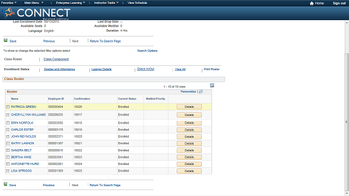Open the Check In/Out tab
Image resolution: width=349 pixels, height=196 pixels.
[146, 69]
